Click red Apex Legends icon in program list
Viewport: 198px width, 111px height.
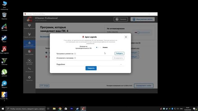(46, 57)
